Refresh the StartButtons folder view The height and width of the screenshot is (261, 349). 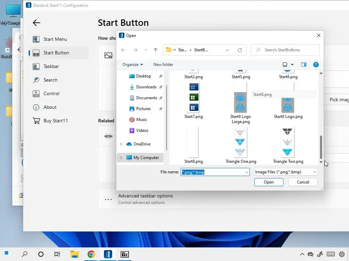240,50
